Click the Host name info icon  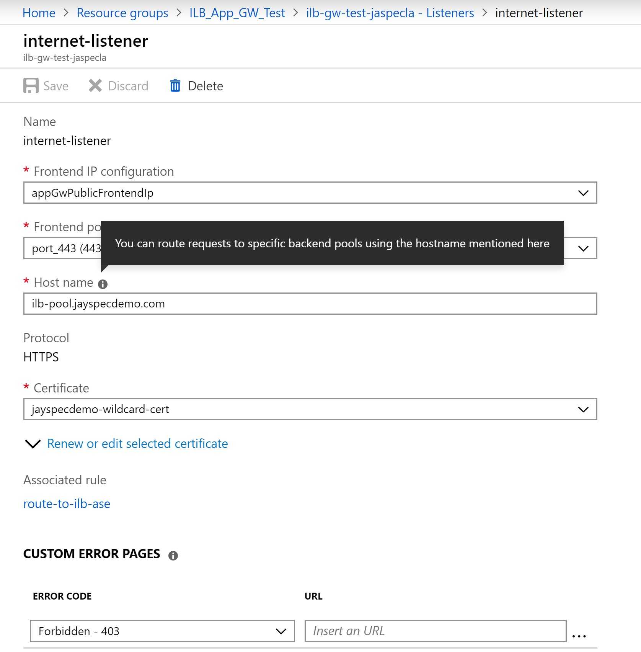click(103, 284)
